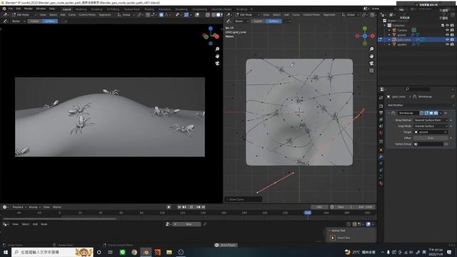Open the Object properties orange square tab
This screenshot has width=457, height=257.
tap(381, 150)
